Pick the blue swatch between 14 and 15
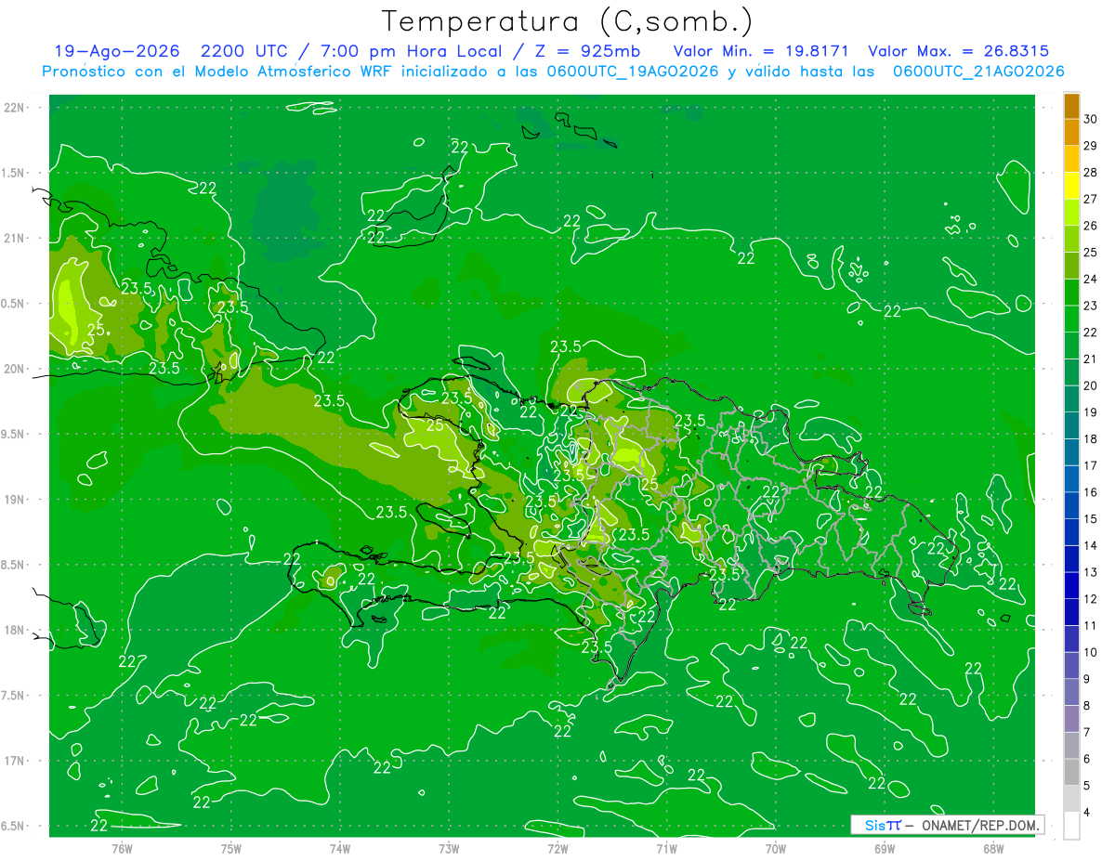 click(1071, 532)
